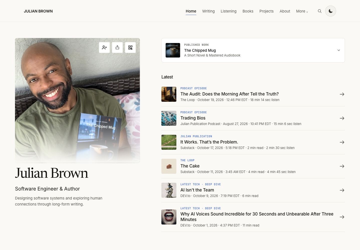Click arrow for It Works. That's the Problem.
Screen dimensions: 360x250
[x=342, y=142]
